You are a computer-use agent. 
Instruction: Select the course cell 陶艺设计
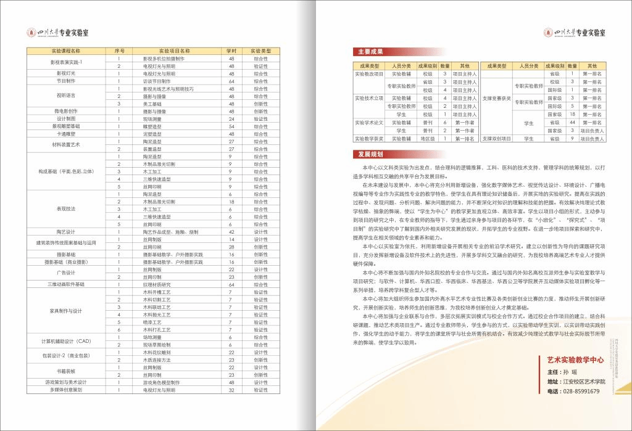66,232
